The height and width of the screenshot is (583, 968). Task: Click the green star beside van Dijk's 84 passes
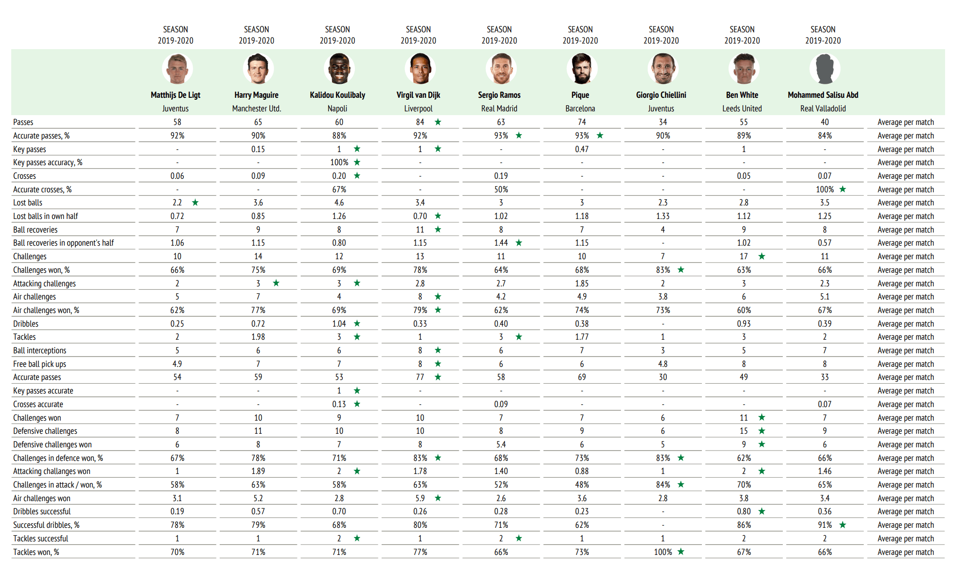[438, 122]
